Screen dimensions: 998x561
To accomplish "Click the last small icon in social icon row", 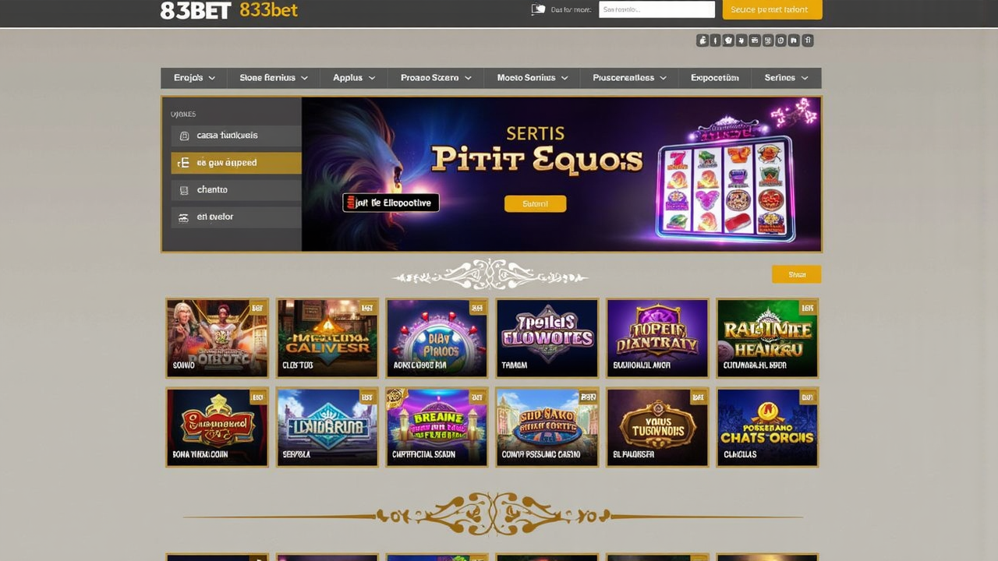I will tap(808, 41).
